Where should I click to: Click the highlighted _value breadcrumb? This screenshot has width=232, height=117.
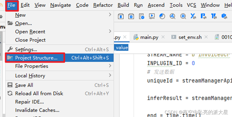click(121, 47)
